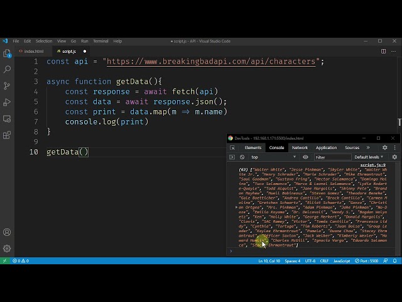The width and height of the screenshot is (402, 302).
Task: Open Extensions view
Action: [7, 135]
